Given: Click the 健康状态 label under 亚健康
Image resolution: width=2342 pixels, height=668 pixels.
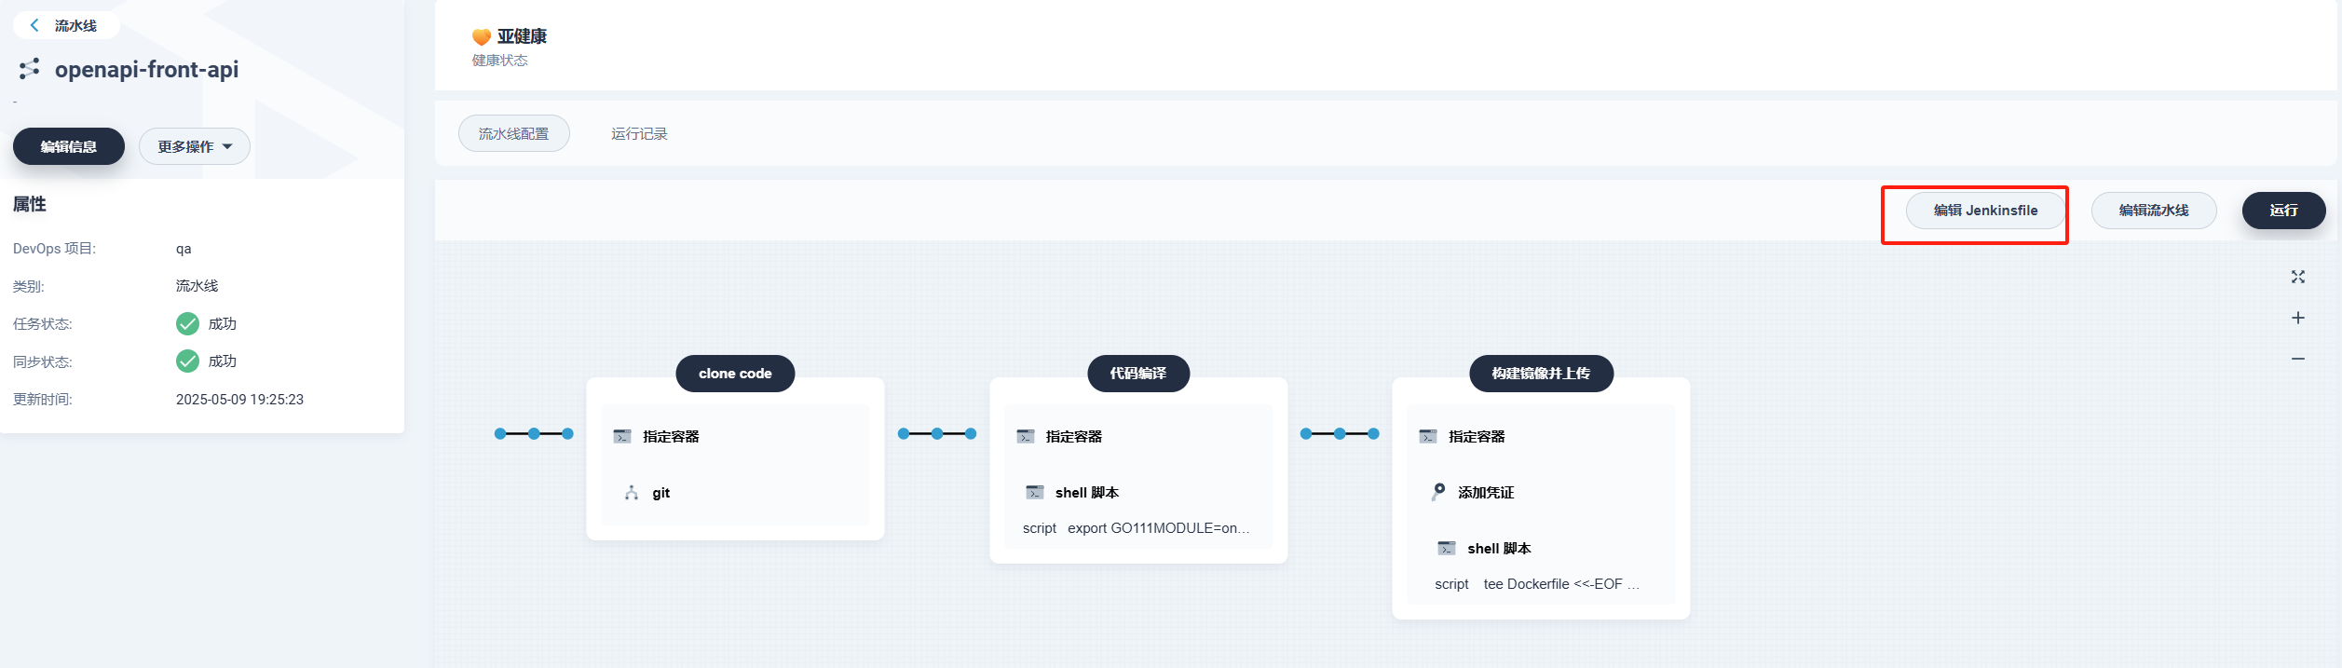Looking at the screenshot, I should pyautogui.click(x=499, y=61).
